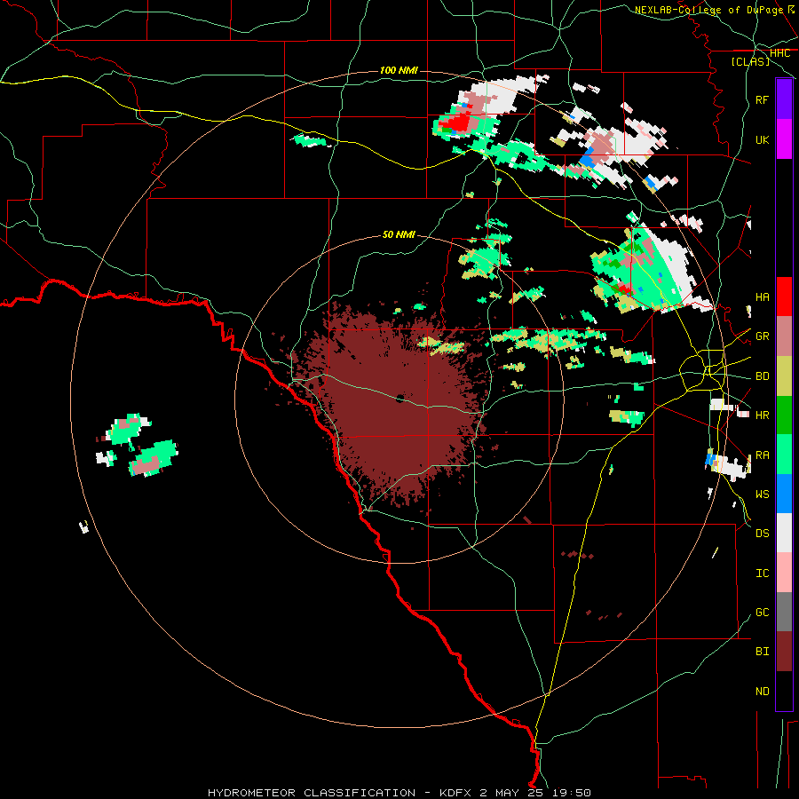Click the BD legend label
The width and height of the screenshot is (799, 799).
pyautogui.click(x=763, y=376)
